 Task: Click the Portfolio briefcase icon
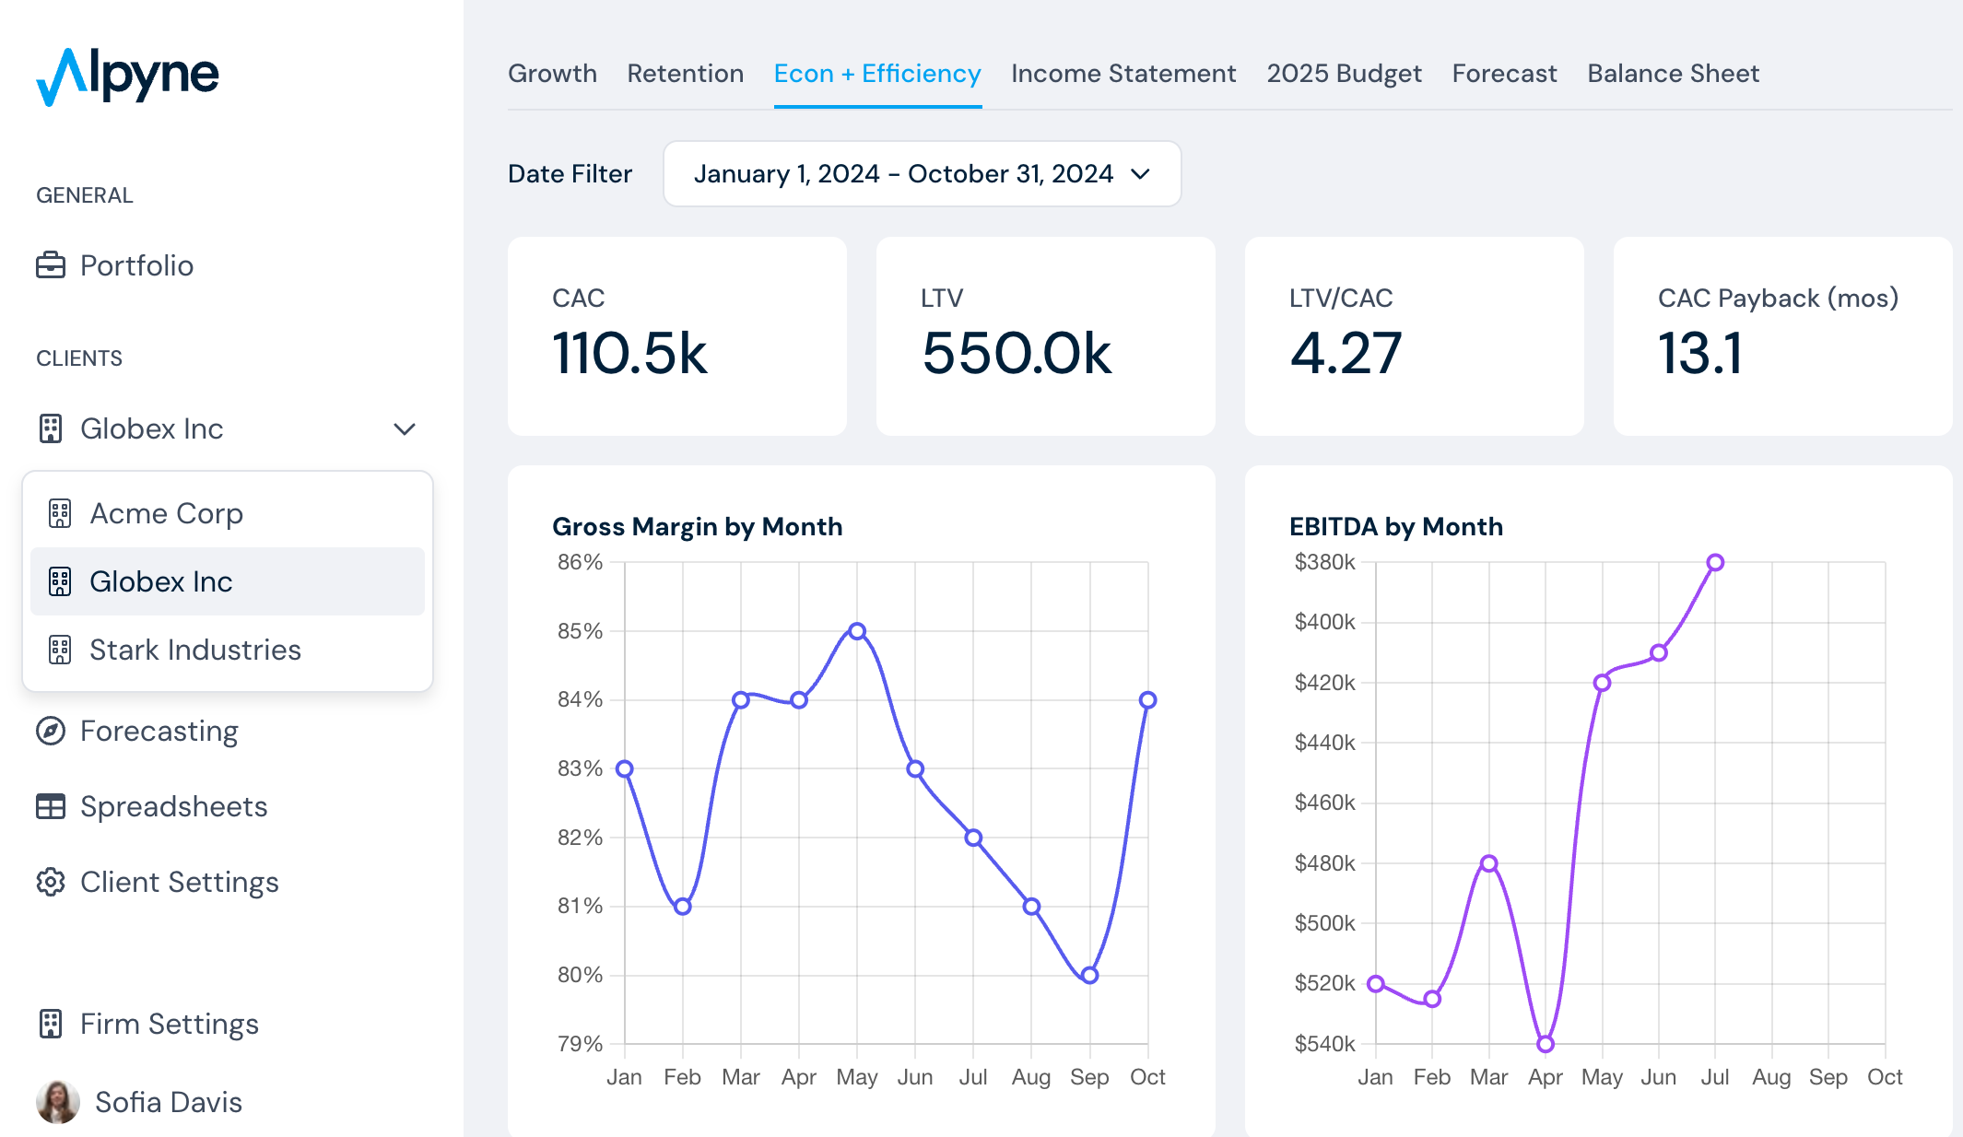51,265
